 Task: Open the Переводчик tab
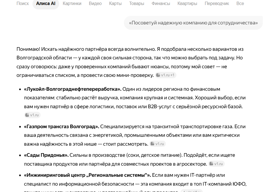pyautogui.click(x=217, y=3)
